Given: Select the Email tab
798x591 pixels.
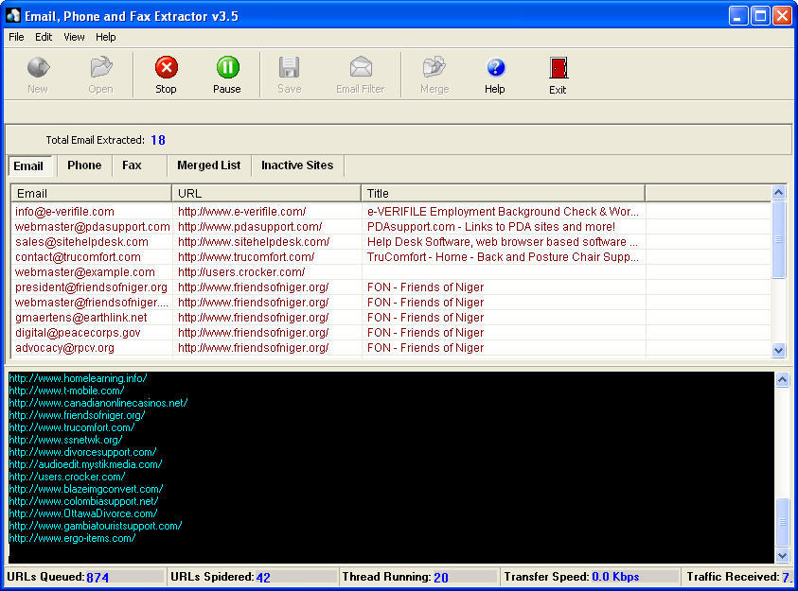Looking at the screenshot, I should click(30, 165).
